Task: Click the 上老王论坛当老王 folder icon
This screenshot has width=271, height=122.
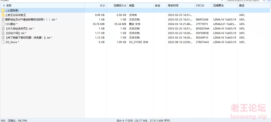Action: [3, 15]
